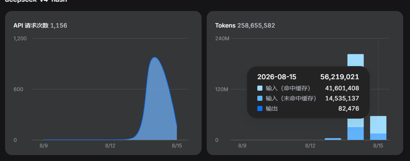Select the small 8/13 token bar
Screen dimensions: 410x161
(x=333, y=139)
